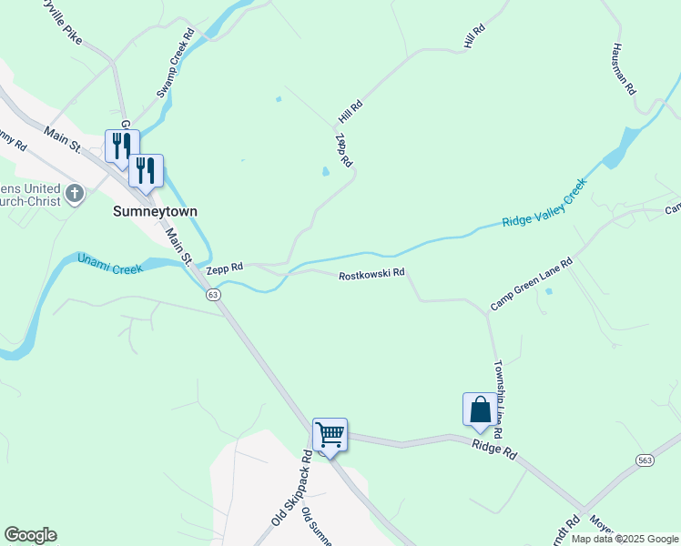Open the Google logo link
The width and height of the screenshot is (681, 546).
(30, 536)
